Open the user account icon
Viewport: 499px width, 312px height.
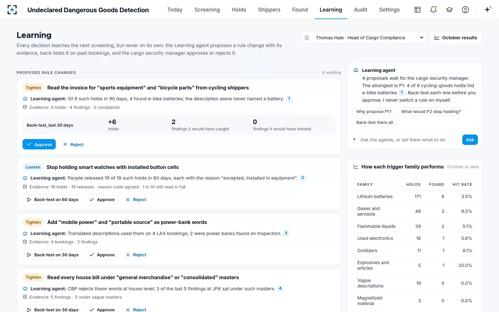point(465,10)
